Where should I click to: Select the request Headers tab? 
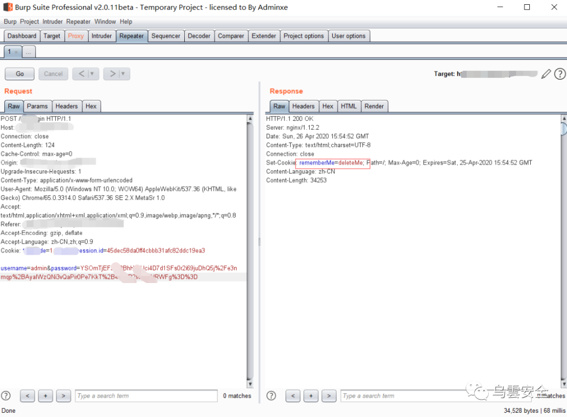tap(67, 106)
